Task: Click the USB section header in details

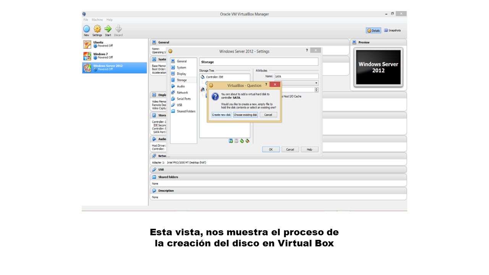Action: point(278,170)
